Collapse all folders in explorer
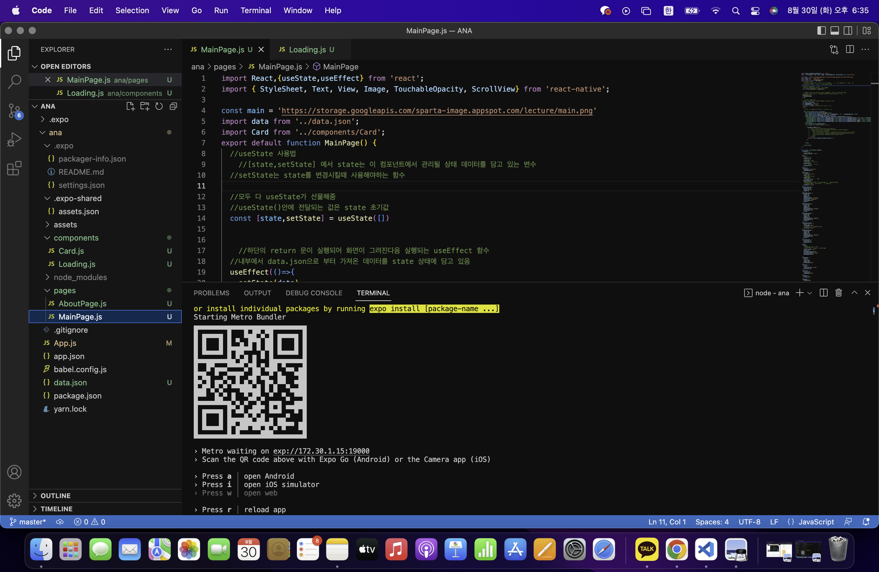 tap(173, 107)
